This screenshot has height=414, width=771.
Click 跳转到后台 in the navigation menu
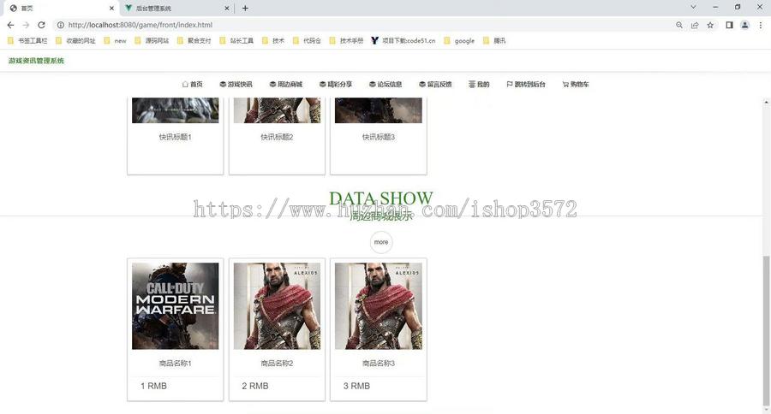[526, 85]
